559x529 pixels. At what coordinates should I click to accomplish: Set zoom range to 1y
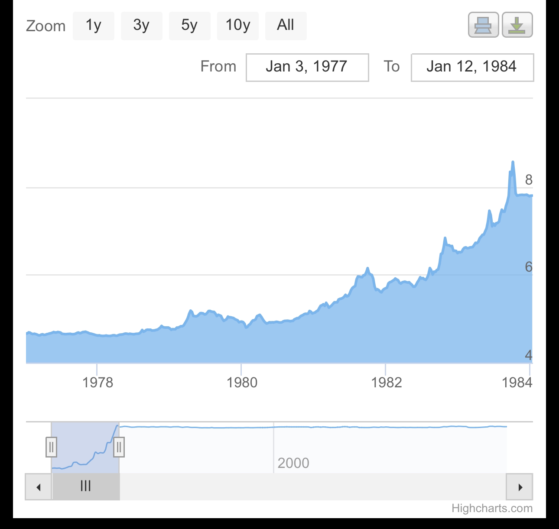94,26
